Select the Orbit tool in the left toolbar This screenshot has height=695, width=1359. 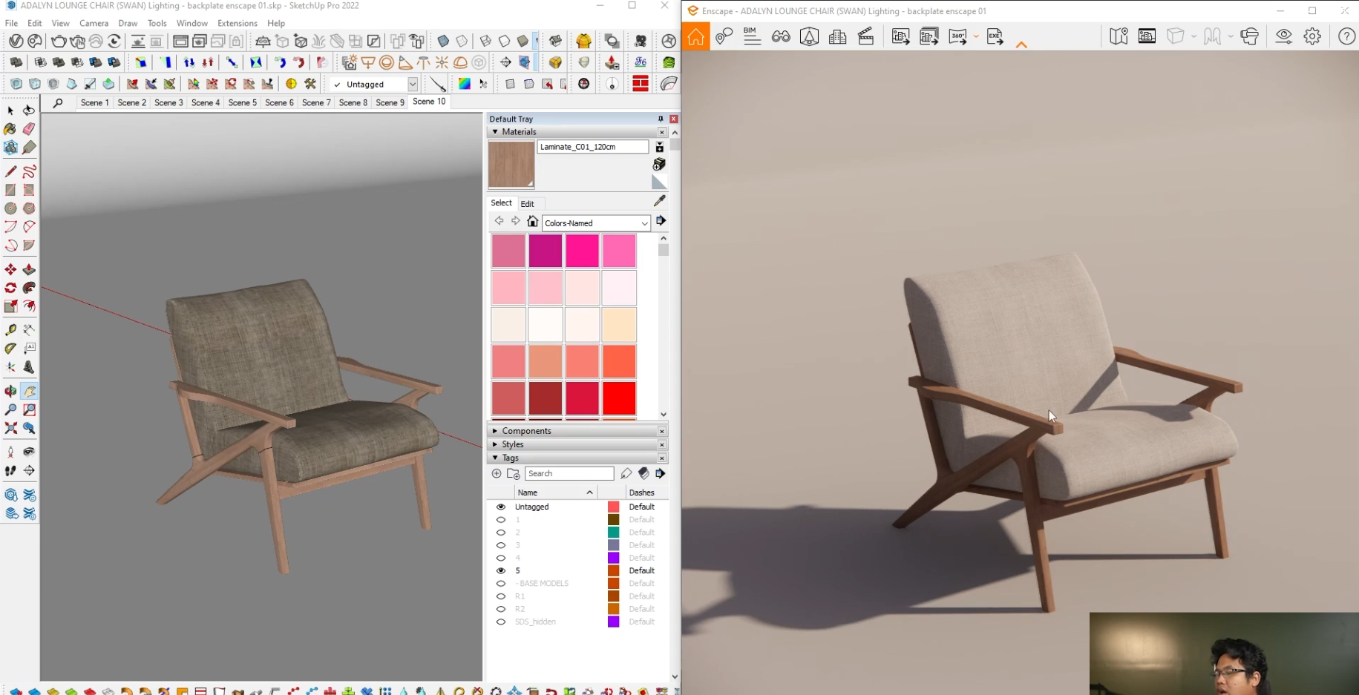coord(10,391)
